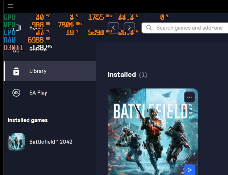Screen dimensions: 228x175
Task: Click the Installed (1) section heading
Action: point(127,75)
